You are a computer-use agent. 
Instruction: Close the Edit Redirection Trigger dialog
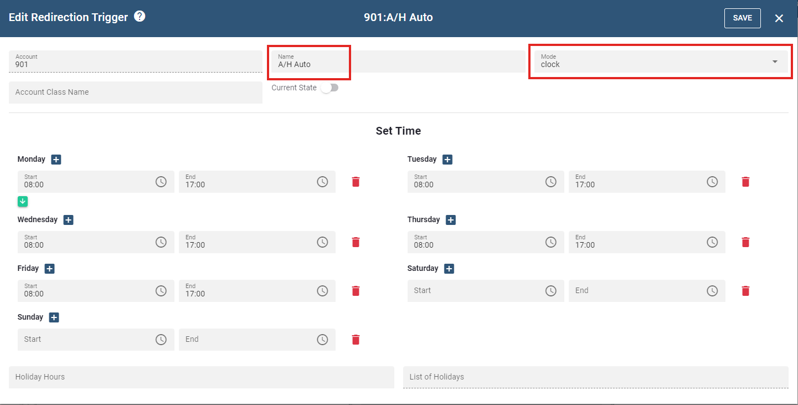(x=779, y=18)
